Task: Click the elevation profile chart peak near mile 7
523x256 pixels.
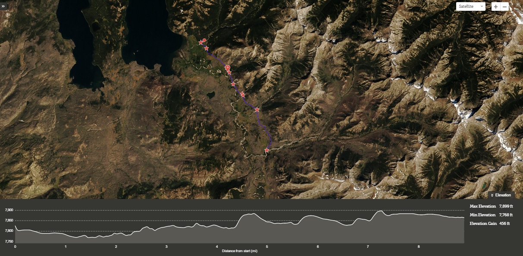Action: pyautogui.click(x=380, y=211)
